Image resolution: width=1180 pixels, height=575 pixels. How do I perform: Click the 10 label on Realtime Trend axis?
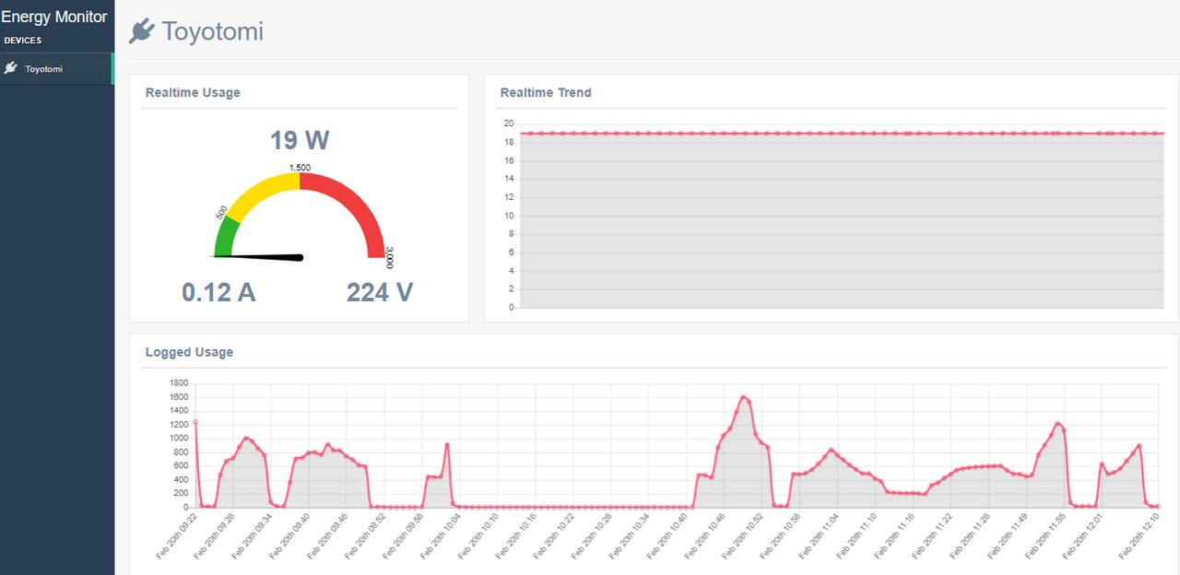(509, 216)
